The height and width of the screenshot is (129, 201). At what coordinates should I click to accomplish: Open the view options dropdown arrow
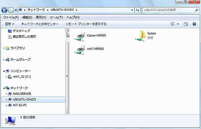point(178,24)
